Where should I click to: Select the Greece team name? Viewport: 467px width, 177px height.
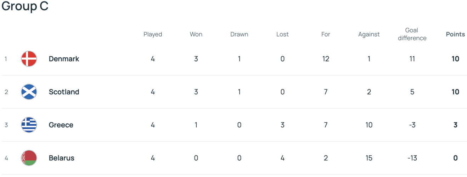61,125
